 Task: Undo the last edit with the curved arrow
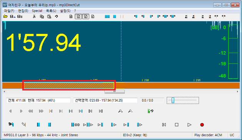click(x=56, y=17)
